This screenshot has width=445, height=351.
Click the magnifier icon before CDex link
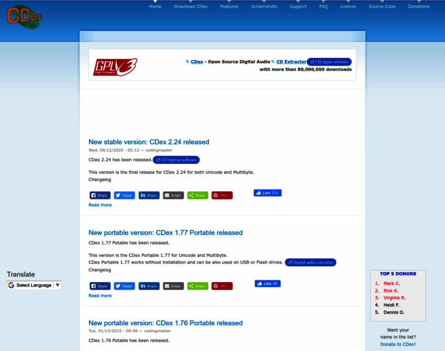click(x=187, y=61)
